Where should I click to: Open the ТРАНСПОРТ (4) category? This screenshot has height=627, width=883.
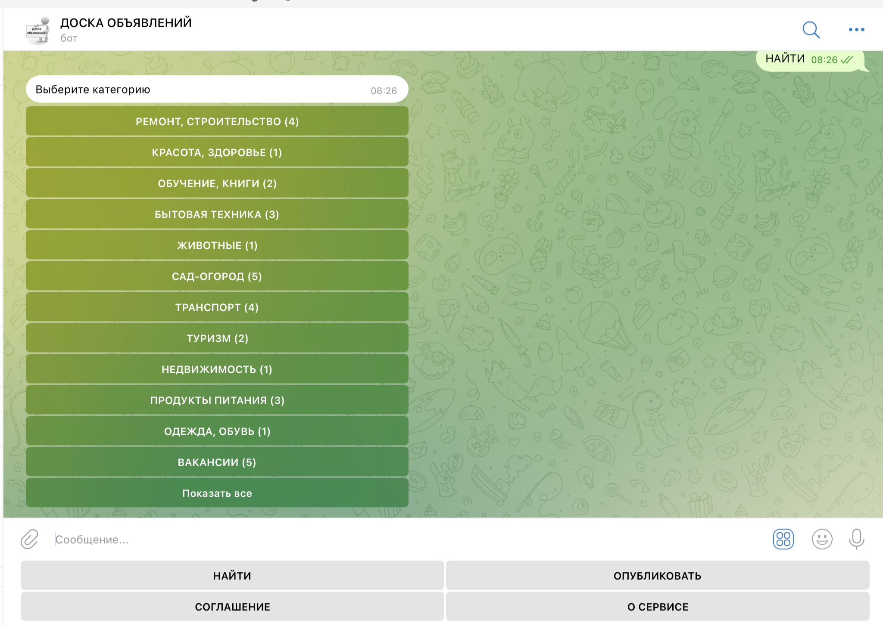(x=217, y=307)
